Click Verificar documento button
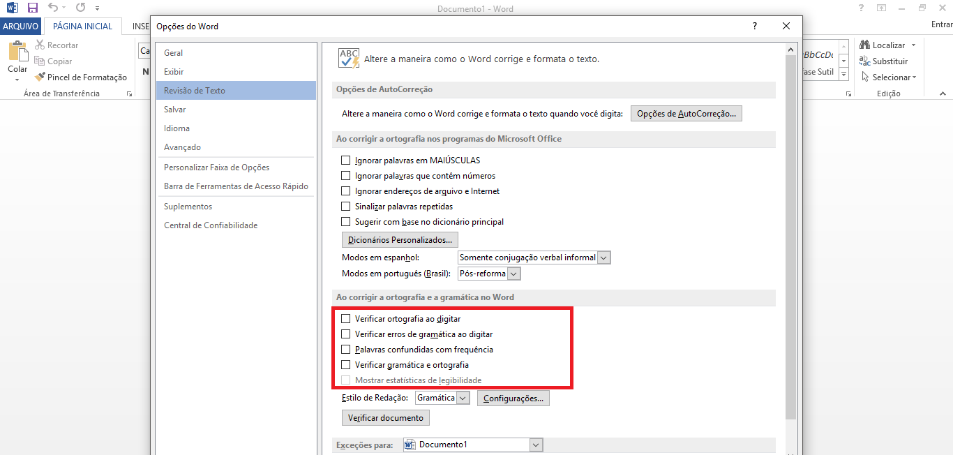953x455 pixels. pyautogui.click(x=386, y=418)
